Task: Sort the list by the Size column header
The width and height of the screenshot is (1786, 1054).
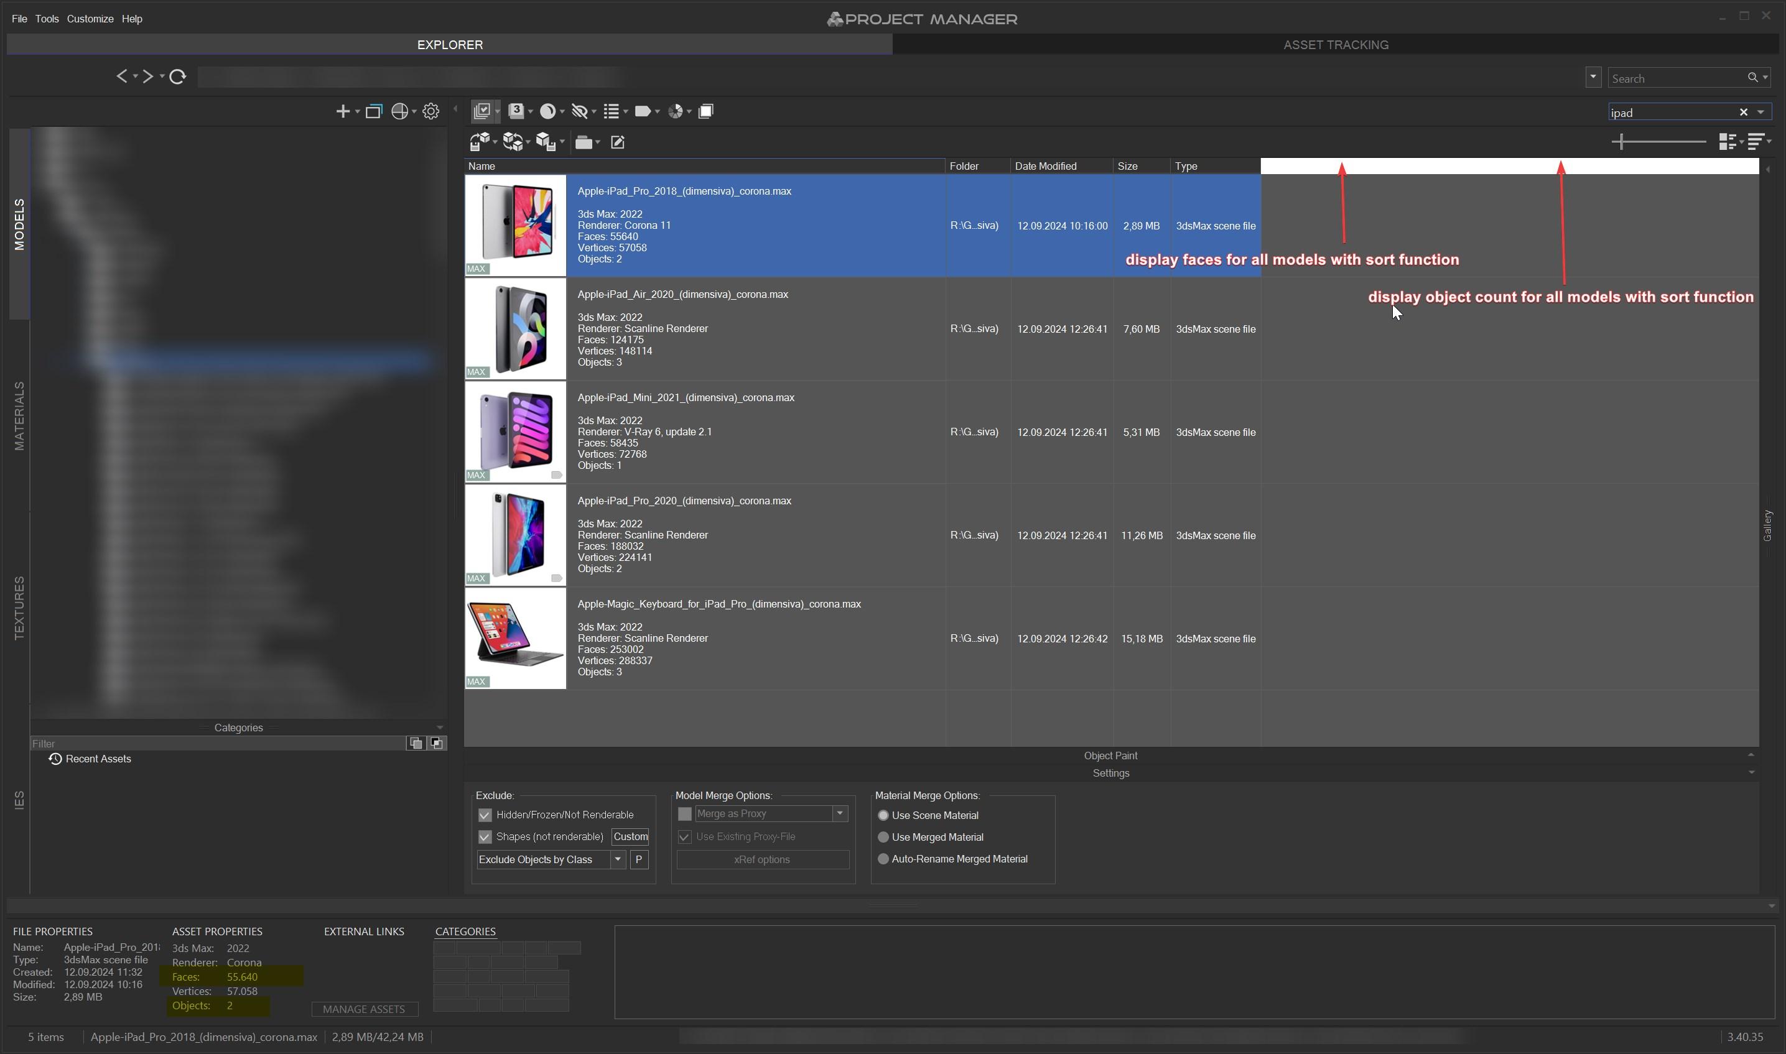Action: pos(1142,165)
